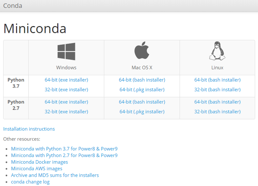Image resolution: width=258 pixels, height=186 pixels.
Task: View the conda change log
Action: (x=30, y=182)
